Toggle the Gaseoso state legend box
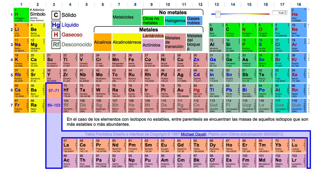Screen dimensions: 323x184 coord(56,35)
